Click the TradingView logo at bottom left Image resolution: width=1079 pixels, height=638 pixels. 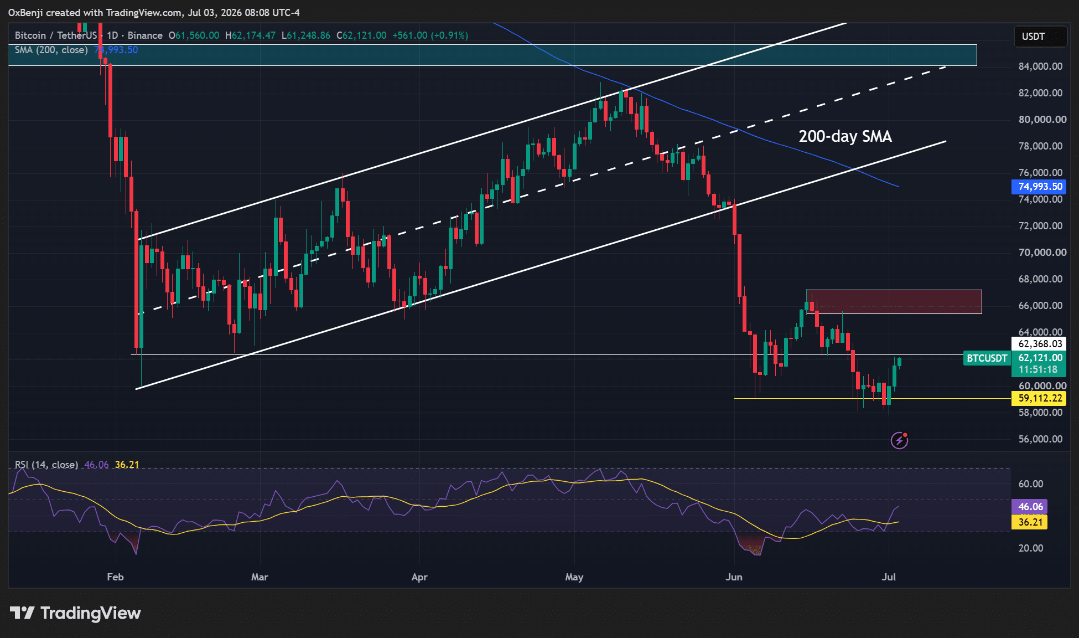click(x=75, y=613)
